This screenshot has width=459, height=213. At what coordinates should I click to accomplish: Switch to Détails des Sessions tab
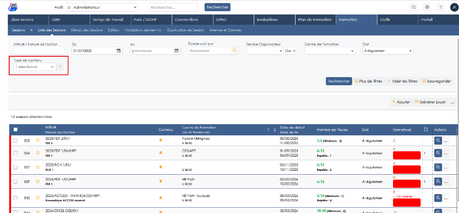coord(87,30)
